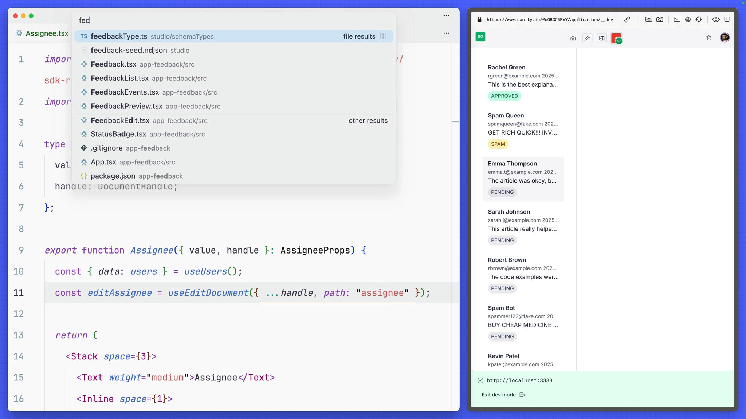The height and width of the screenshot is (419, 746).
Task: Select App.tsx in other results
Action: coord(234,162)
